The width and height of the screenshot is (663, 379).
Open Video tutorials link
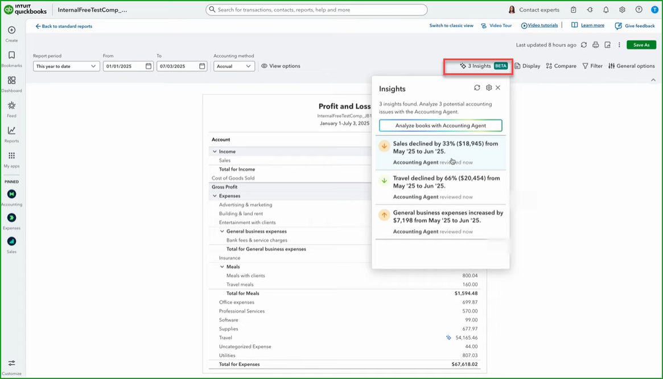coord(540,26)
